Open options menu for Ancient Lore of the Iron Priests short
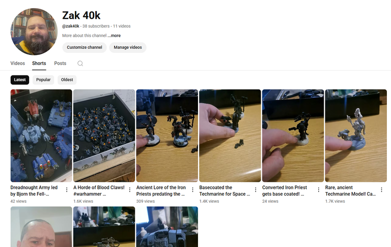The image size is (391, 247). tap(192, 190)
